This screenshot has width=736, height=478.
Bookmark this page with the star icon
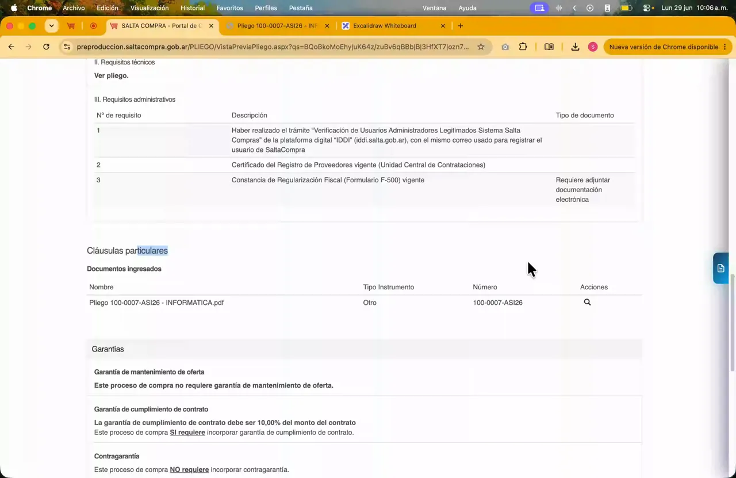(x=481, y=47)
